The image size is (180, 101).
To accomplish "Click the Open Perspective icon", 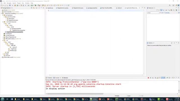I will point(173,5).
